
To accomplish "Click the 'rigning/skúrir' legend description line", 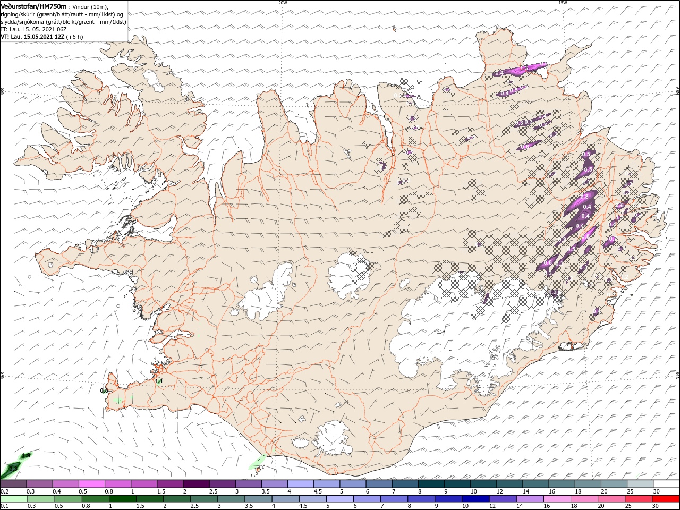I will (62, 14).
